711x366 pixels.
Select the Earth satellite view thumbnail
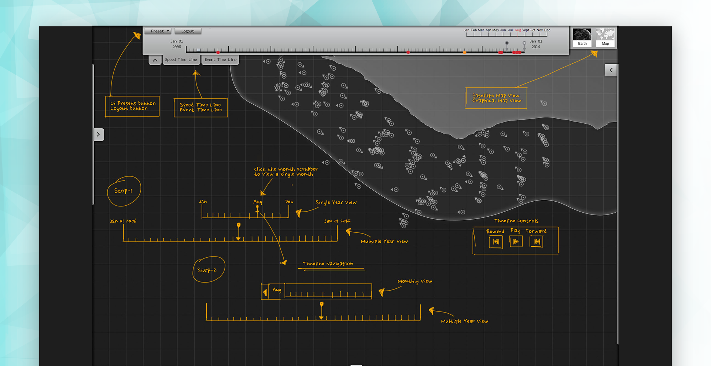coord(582,37)
